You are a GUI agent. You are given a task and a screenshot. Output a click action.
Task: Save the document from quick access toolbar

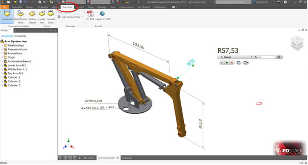pyautogui.click(x=20, y=2)
